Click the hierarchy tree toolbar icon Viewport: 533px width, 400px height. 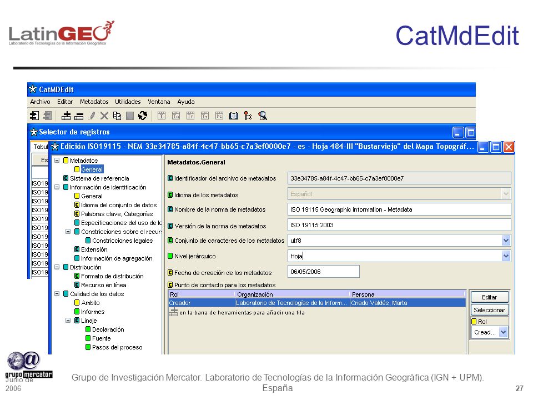(248, 116)
